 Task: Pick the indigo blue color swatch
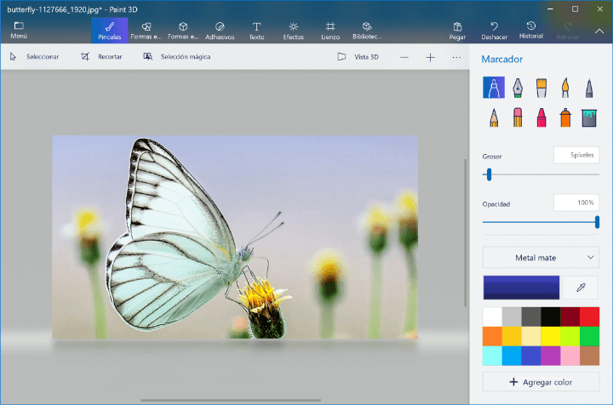531,356
